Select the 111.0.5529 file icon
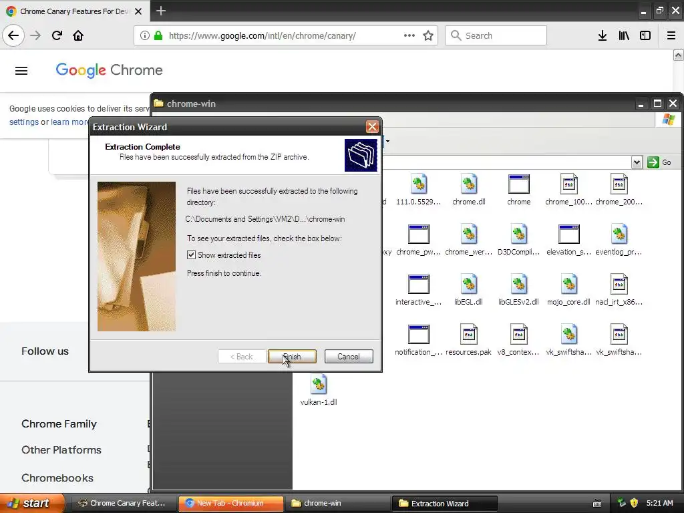684x513 pixels. click(x=418, y=184)
